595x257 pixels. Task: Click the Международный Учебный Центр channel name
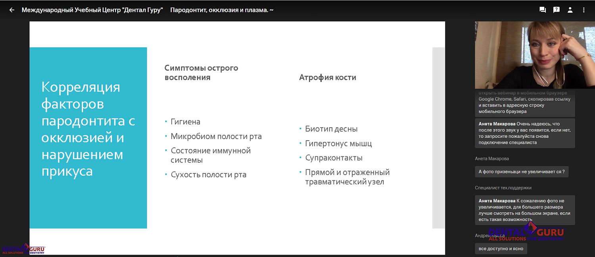coord(94,10)
